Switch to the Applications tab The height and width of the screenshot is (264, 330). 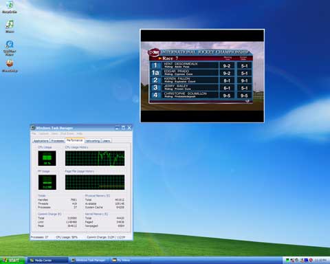pyautogui.click(x=41, y=141)
